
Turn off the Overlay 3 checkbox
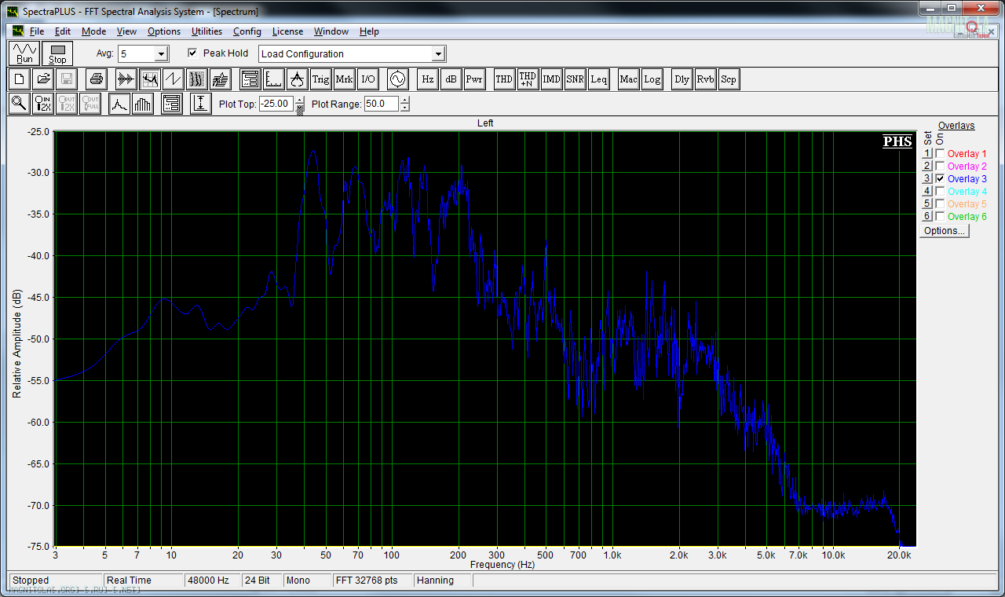point(940,179)
